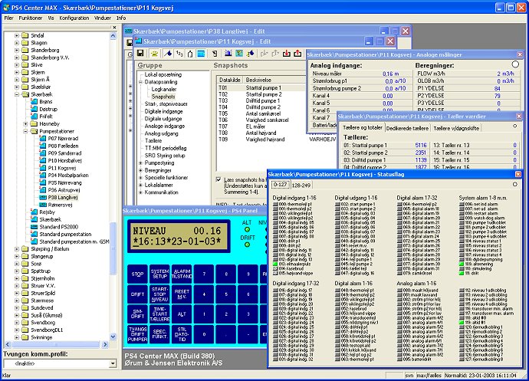Select 'Digitale indgange' in the Gruppe tree

[163, 111]
